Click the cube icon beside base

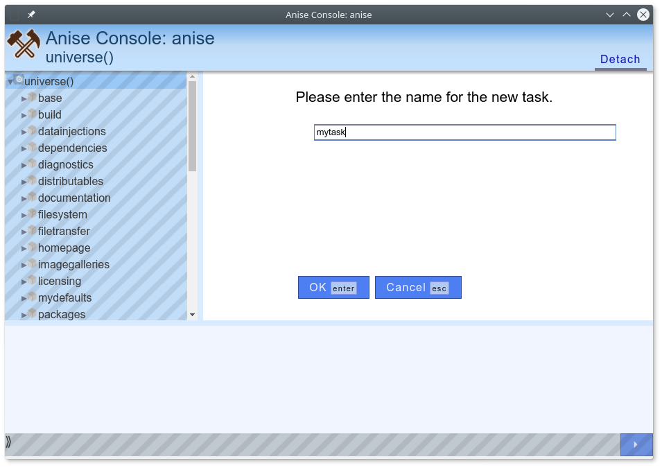[33, 97]
